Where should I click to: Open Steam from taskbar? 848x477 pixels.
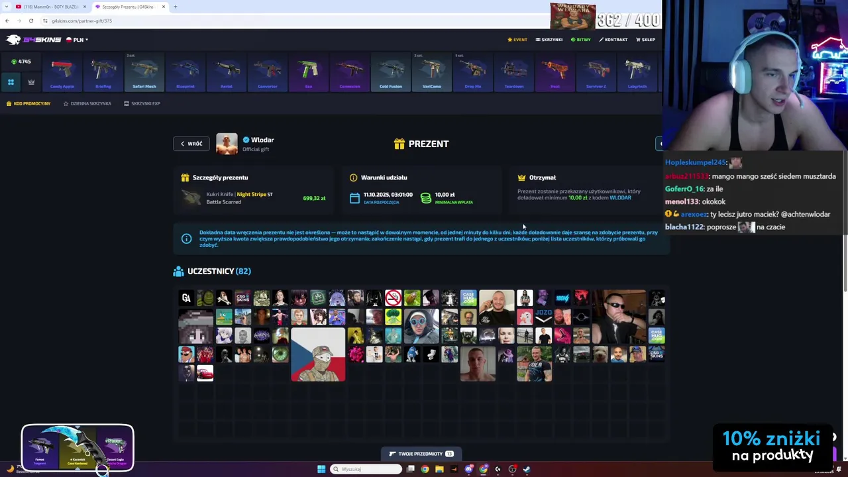(x=527, y=469)
